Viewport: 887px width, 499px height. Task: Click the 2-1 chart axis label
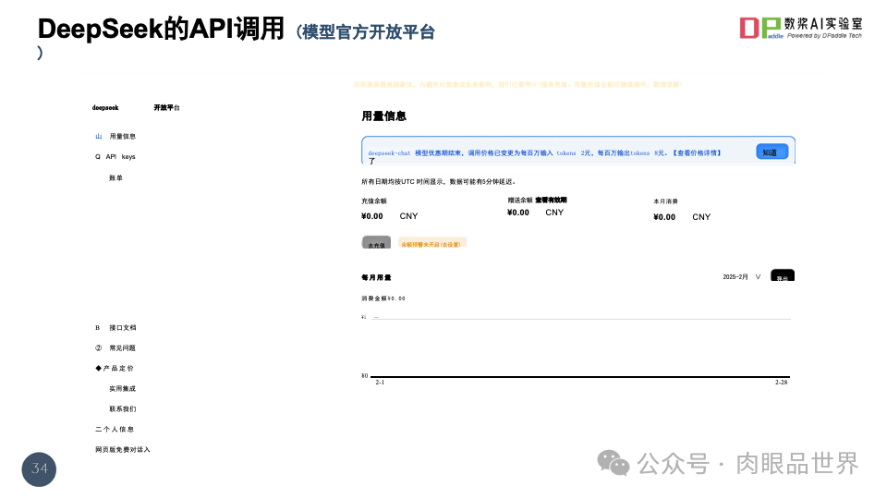[380, 383]
